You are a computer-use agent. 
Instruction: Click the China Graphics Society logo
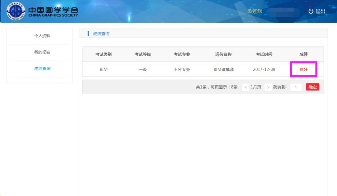[x=16, y=11]
